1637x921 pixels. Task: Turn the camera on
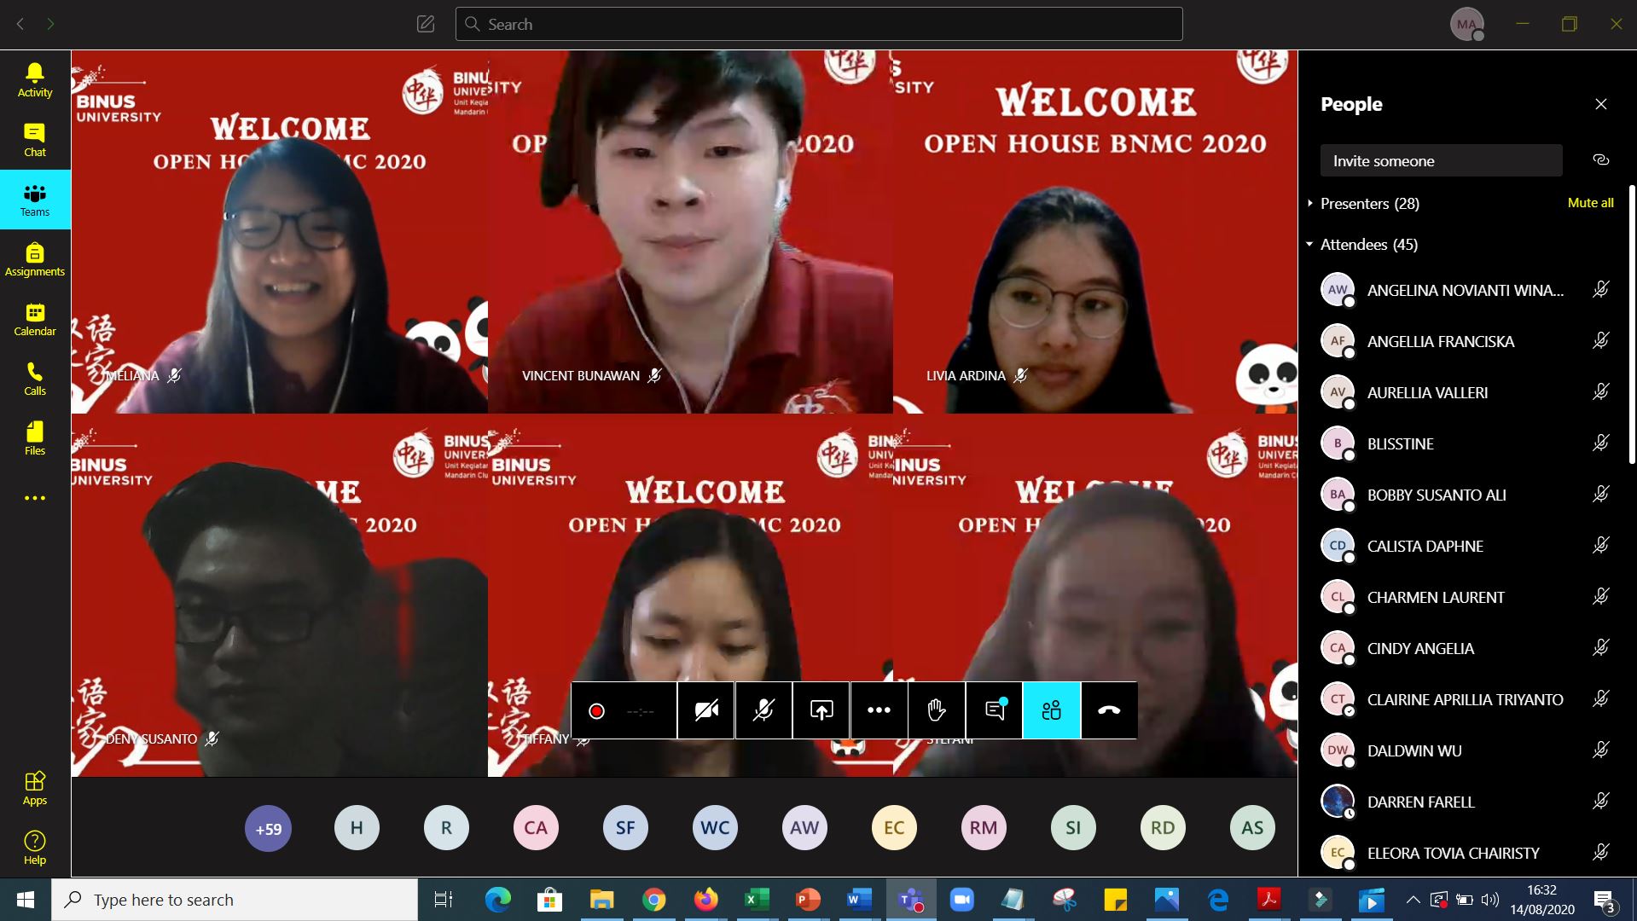pyautogui.click(x=706, y=710)
